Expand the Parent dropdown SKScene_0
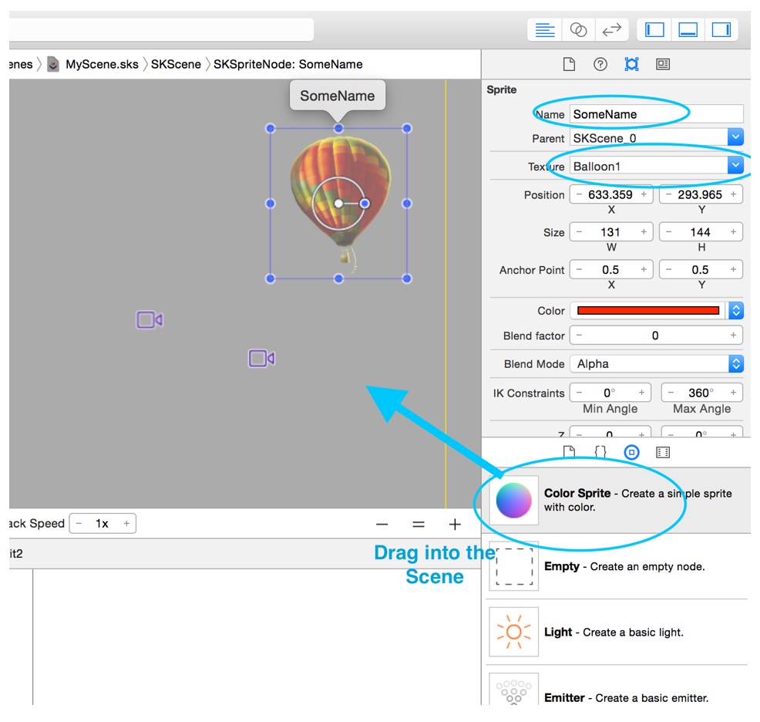This screenshot has width=760, height=722. (735, 138)
